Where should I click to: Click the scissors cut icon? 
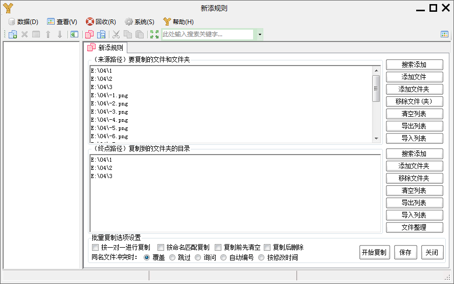[x=116, y=34]
